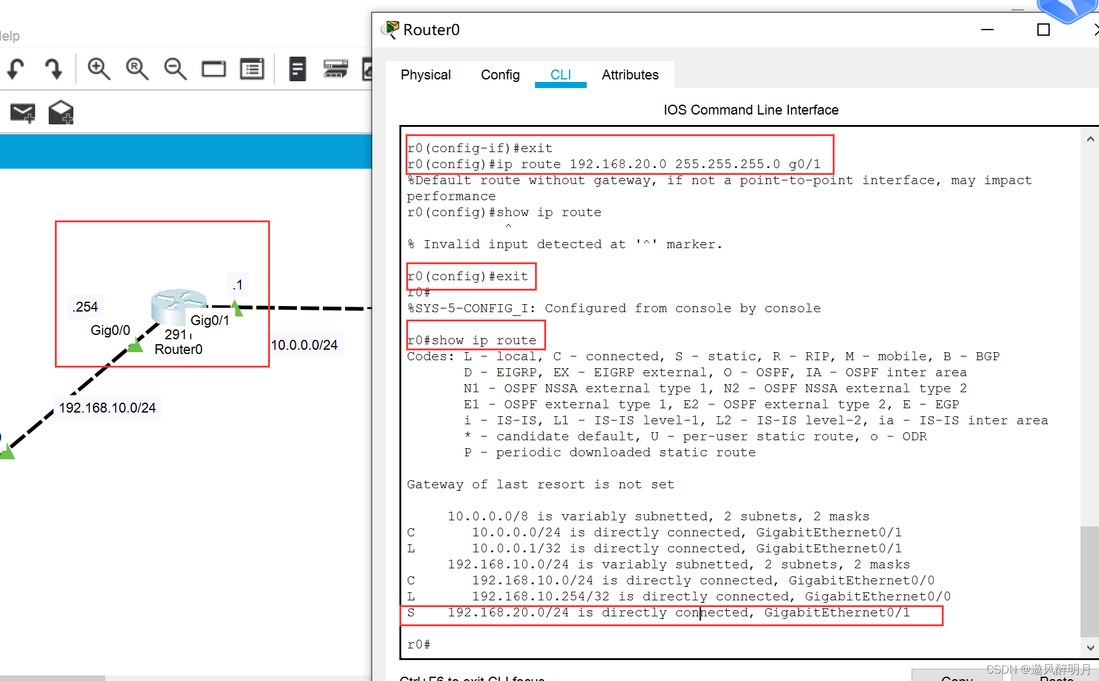
Task: Click the 192.168.10.0/24 network label
Action: tap(107, 408)
